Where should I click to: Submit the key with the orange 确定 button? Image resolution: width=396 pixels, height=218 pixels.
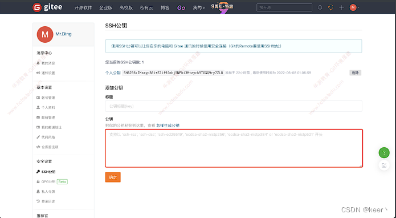[113, 177]
